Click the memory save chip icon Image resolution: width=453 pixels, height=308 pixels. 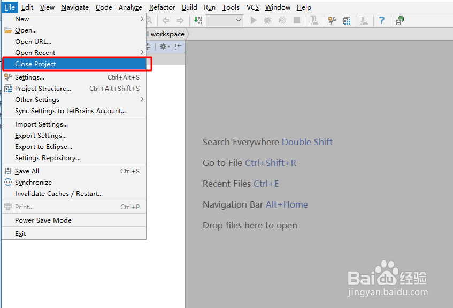[400, 20]
